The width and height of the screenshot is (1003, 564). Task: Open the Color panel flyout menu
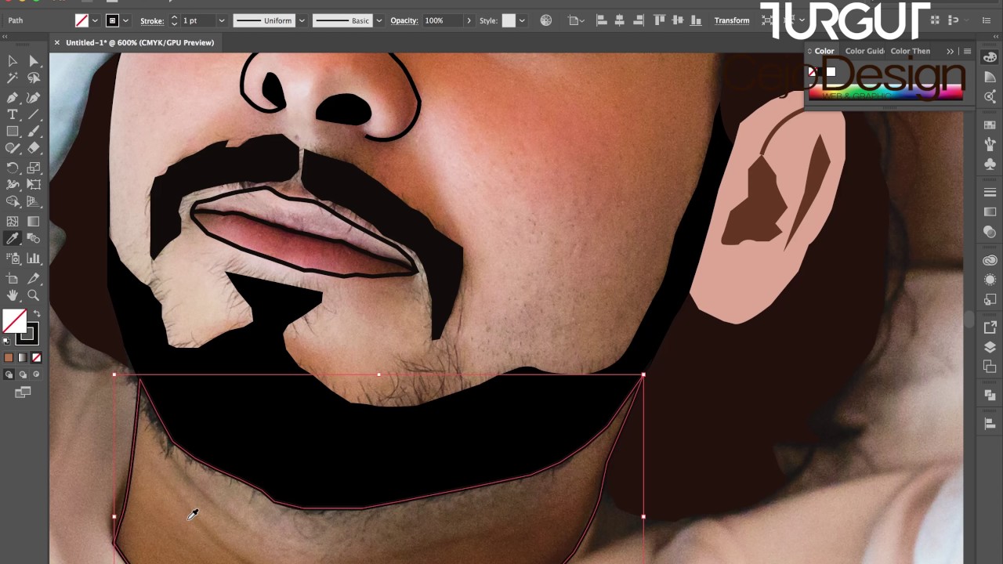coord(967,51)
